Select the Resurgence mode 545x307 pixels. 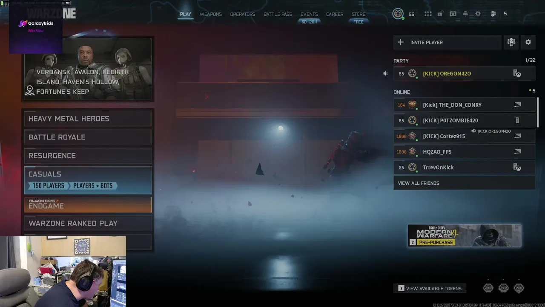(x=88, y=156)
